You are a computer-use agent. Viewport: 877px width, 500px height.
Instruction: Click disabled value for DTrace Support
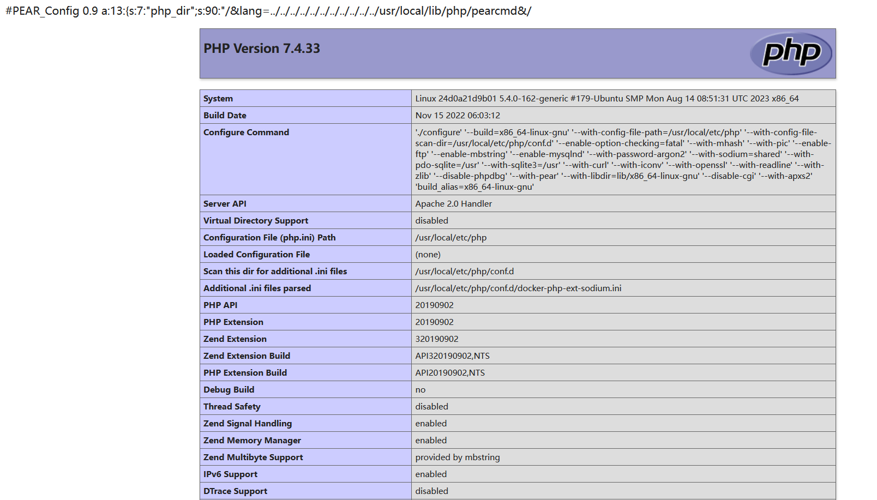[431, 491]
